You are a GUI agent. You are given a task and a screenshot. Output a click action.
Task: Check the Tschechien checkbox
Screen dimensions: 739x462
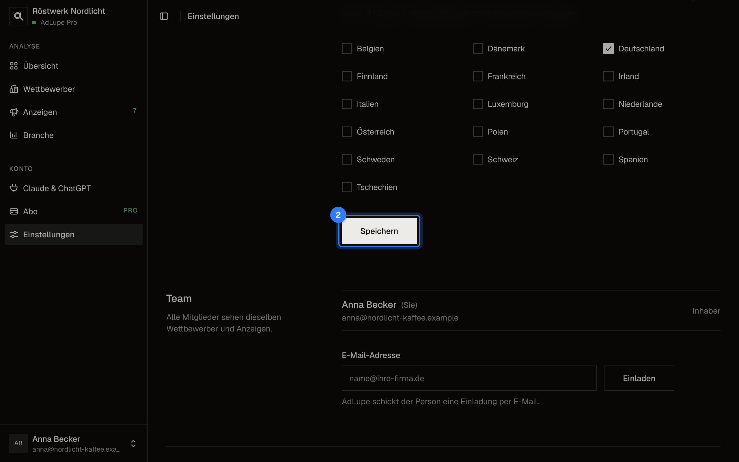(347, 187)
